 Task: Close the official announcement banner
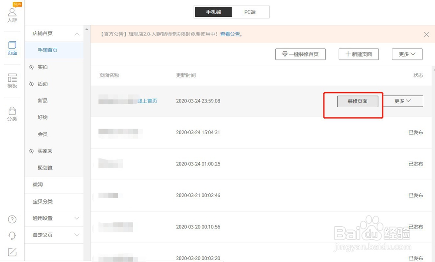426,34
